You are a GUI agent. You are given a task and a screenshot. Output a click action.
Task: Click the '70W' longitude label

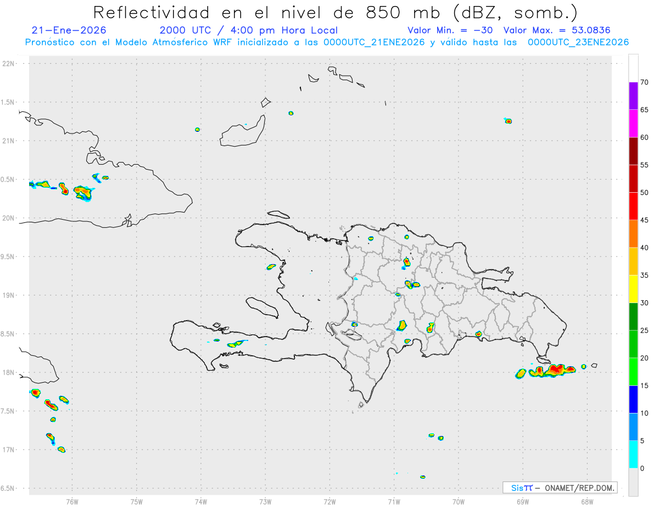tap(459, 501)
